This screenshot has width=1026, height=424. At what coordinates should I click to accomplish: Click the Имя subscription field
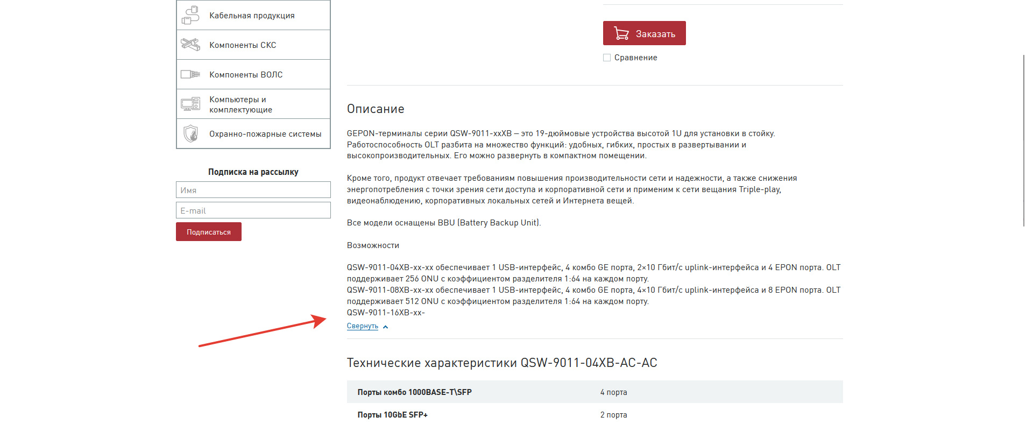[253, 190]
